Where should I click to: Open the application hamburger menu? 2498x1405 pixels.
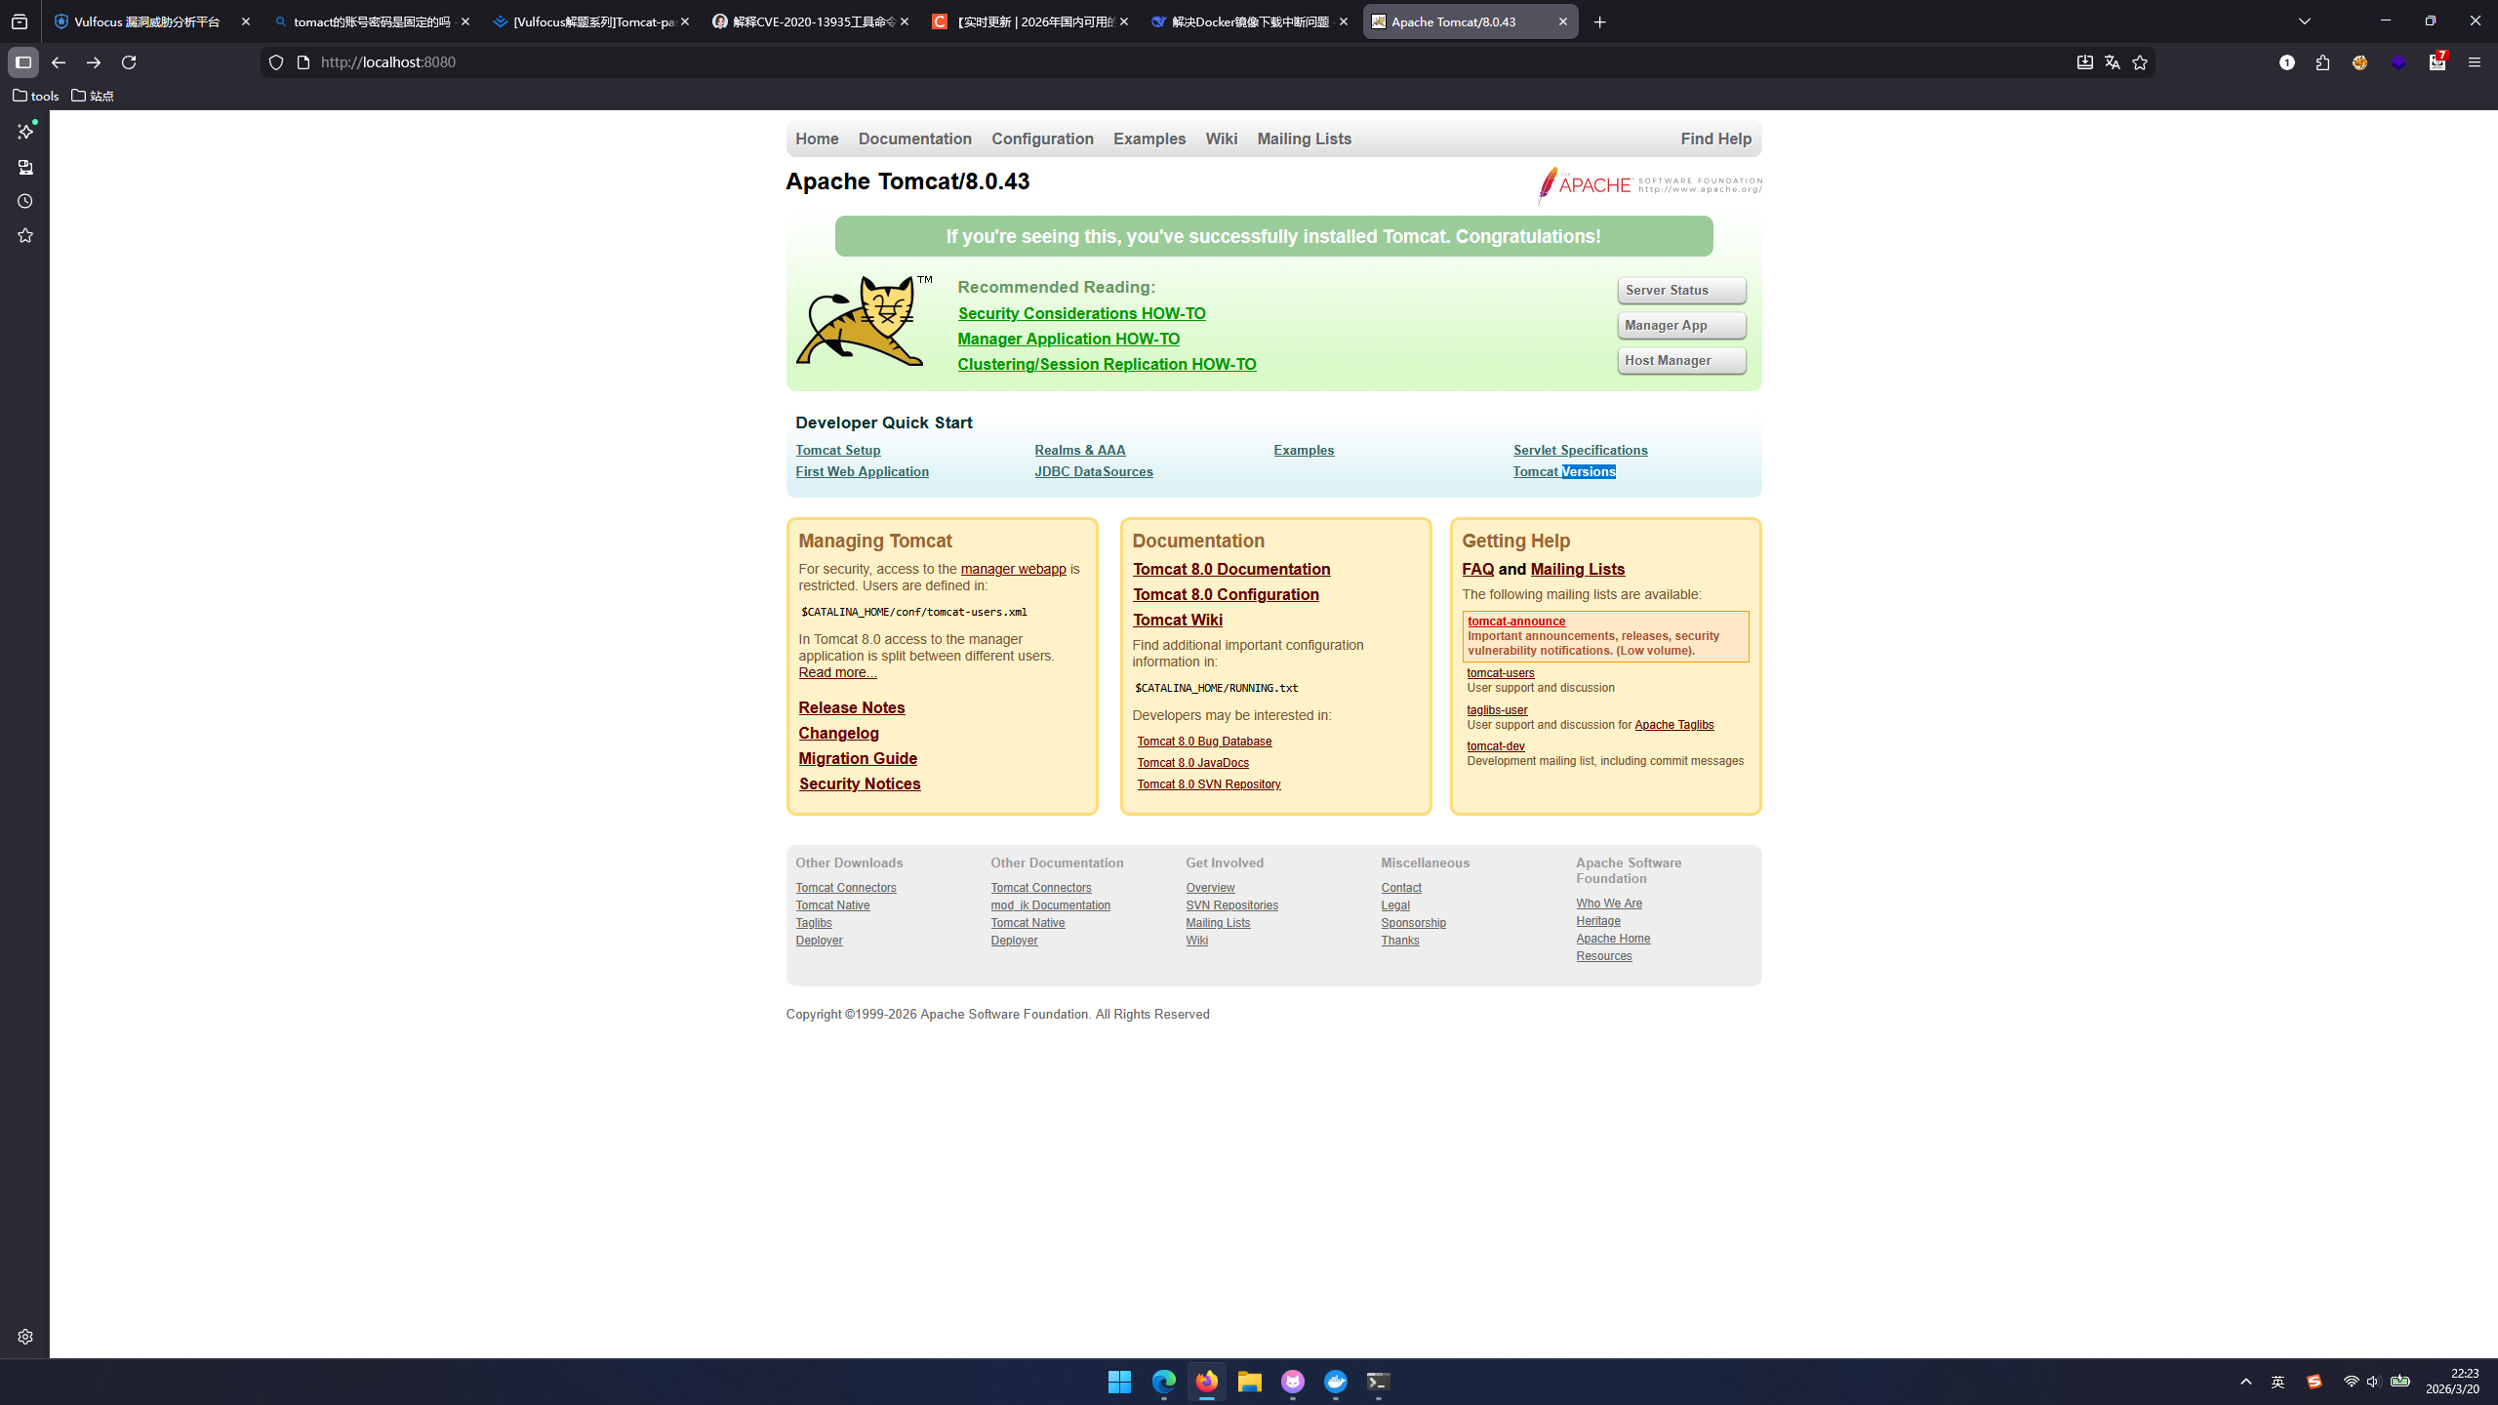point(2474,62)
